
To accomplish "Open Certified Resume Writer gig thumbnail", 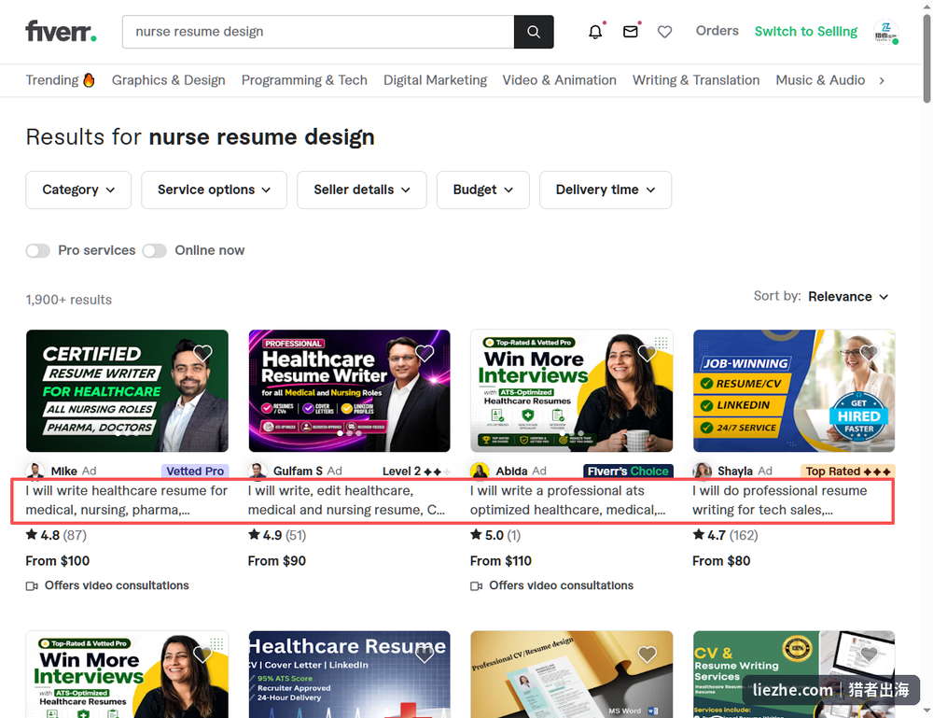I will click(x=127, y=390).
